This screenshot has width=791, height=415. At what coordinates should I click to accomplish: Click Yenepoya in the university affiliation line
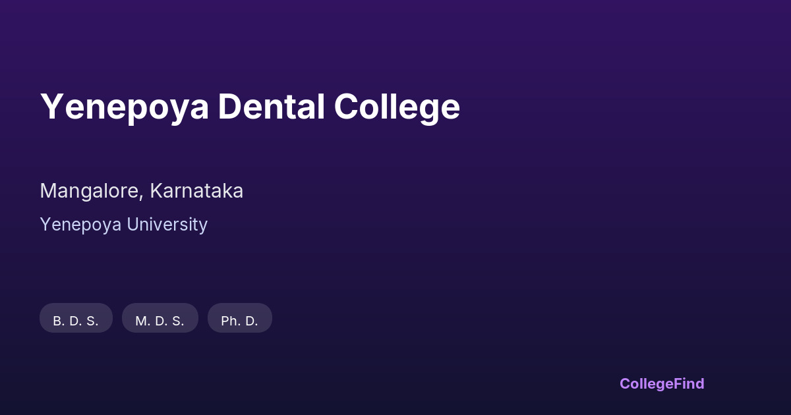80,225
